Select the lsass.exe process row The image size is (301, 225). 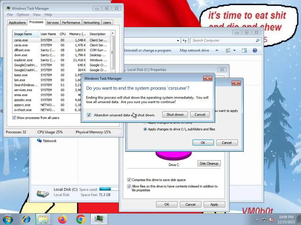pos(47,75)
